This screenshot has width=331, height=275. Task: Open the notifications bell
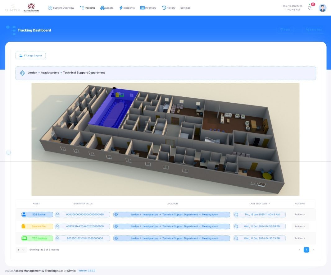coord(310,8)
